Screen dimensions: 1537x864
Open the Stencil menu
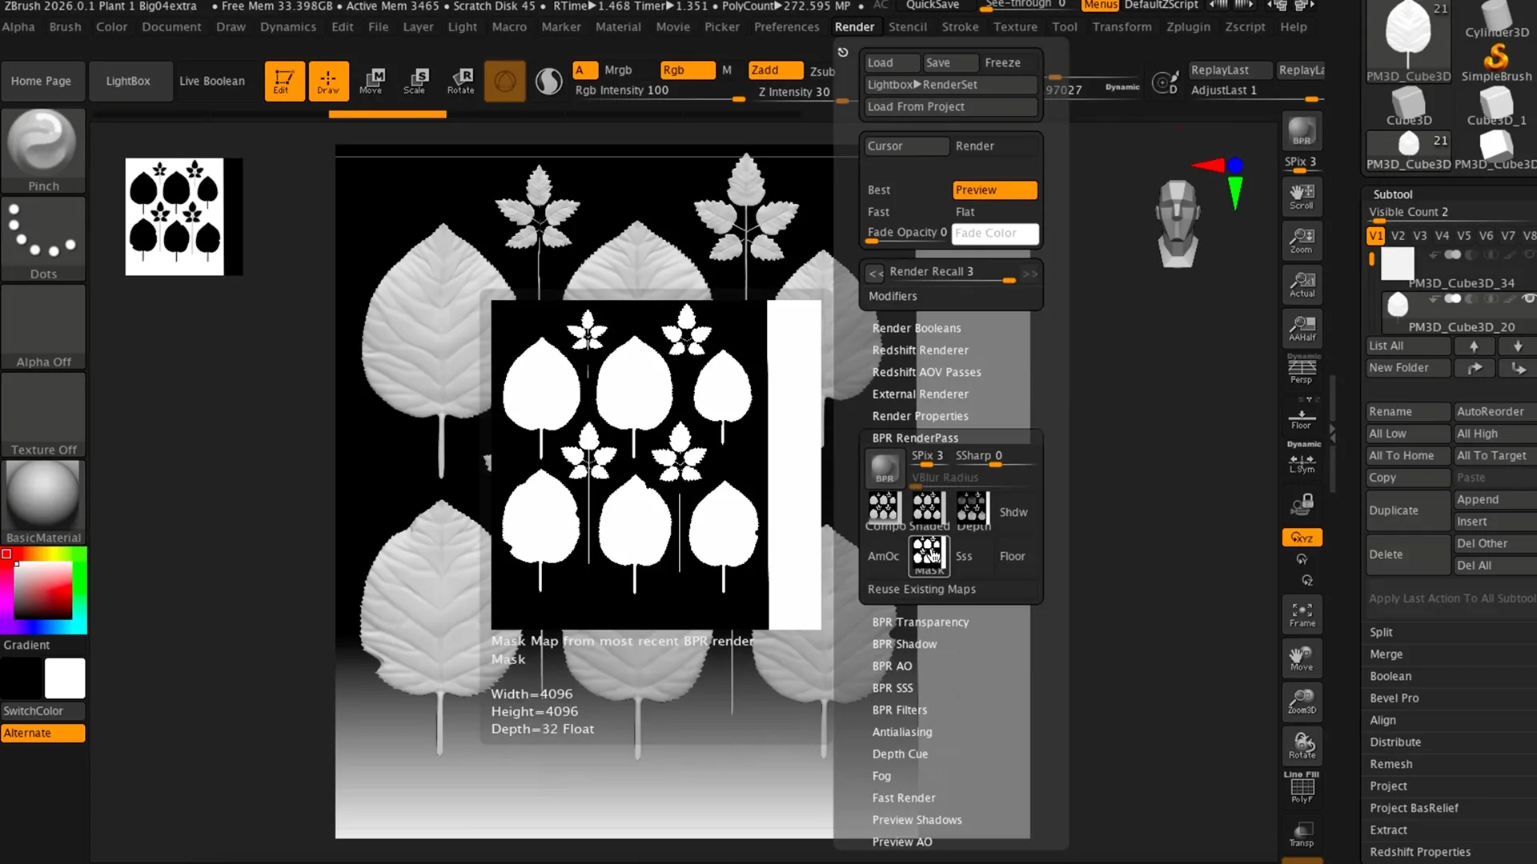907,26
